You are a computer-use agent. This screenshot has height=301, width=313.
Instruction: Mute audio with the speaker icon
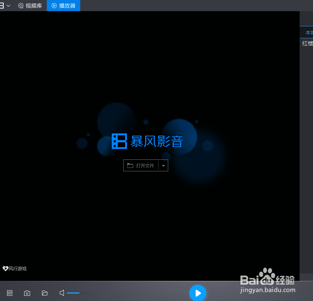coord(62,293)
